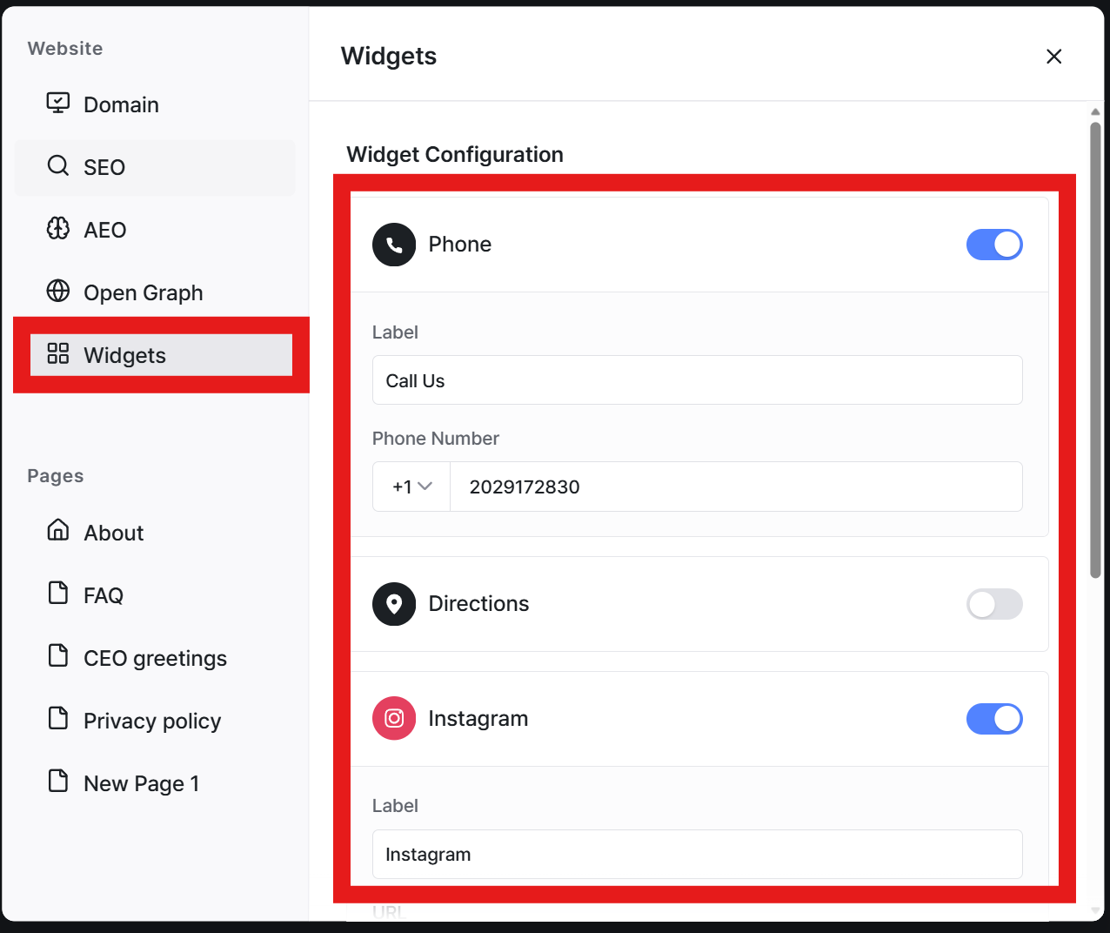Enable the Directions widget toggle
The height and width of the screenshot is (933, 1110).
994,604
